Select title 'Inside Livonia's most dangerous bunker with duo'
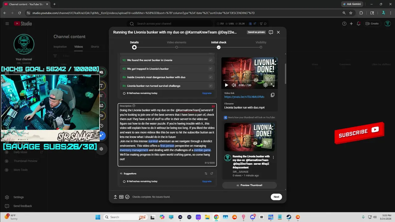The width and height of the screenshot is (395, 222). pyautogui.click(x=167, y=77)
